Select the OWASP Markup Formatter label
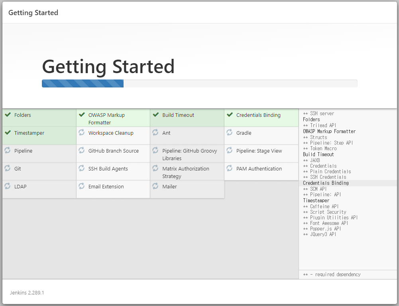Image resolution: width=399 pixels, height=306 pixels. pyautogui.click(x=106, y=119)
